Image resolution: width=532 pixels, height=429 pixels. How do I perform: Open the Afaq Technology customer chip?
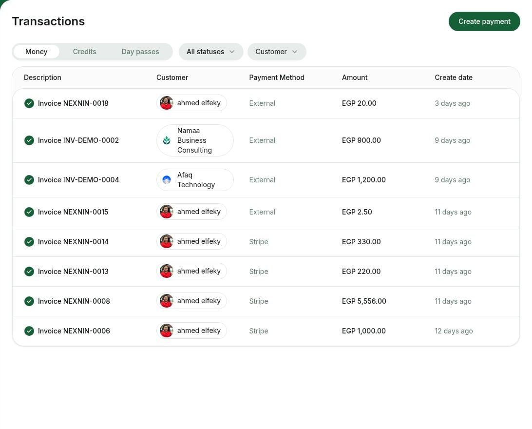pyautogui.click(x=195, y=180)
